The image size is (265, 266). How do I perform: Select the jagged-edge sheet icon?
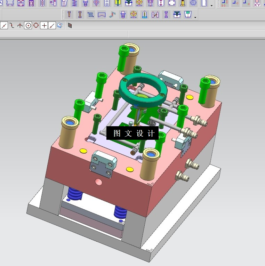click(x=204, y=3)
